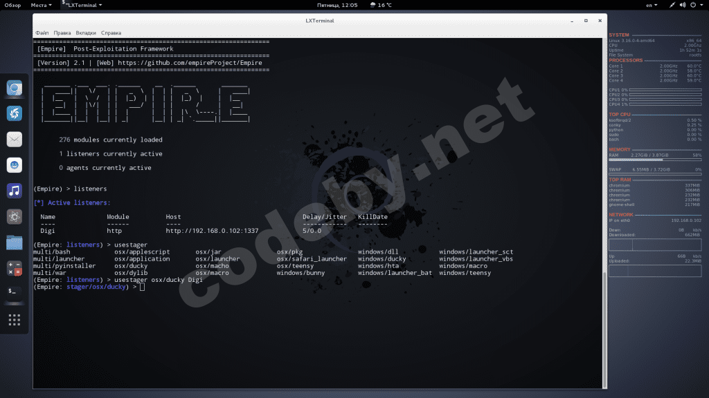Minimize the LXTerminal window

click(572, 21)
